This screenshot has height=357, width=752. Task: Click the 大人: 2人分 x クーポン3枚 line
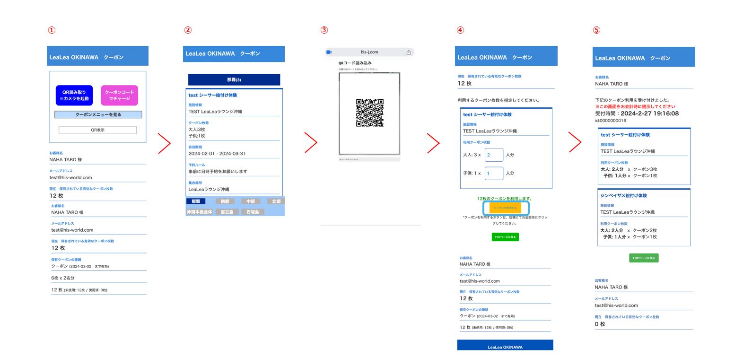(x=629, y=169)
